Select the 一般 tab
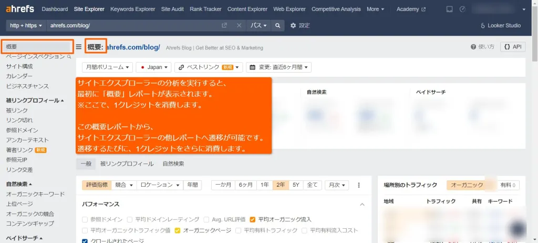The image size is (538, 243). click(86, 164)
